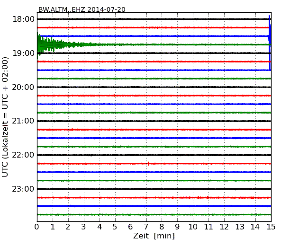Click x-axis tick label 0
The image size is (308, 246).
coord(37,227)
